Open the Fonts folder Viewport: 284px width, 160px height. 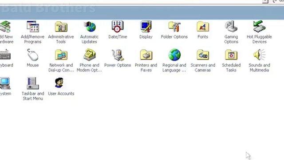[203, 27]
